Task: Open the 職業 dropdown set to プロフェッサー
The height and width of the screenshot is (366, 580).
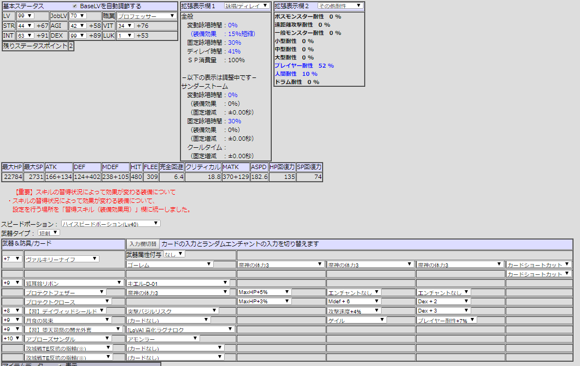Action: 146,16
